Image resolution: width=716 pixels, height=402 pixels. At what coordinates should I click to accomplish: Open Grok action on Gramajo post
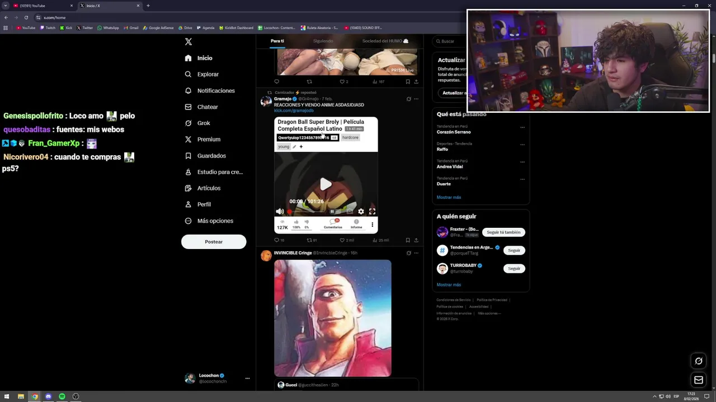tap(408, 99)
